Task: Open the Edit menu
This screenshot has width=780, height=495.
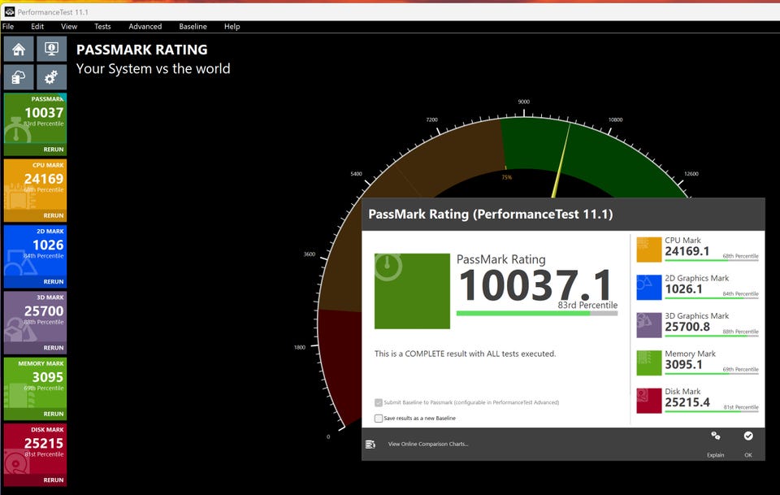Action: (37, 26)
